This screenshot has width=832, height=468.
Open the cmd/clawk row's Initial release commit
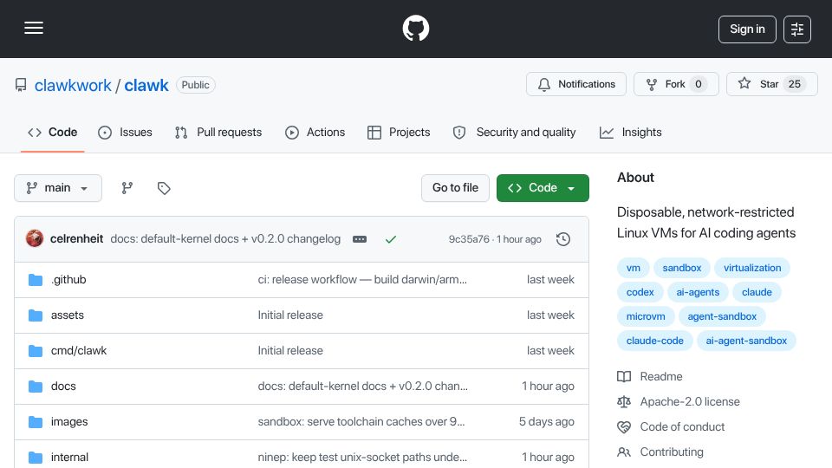pyautogui.click(x=290, y=351)
